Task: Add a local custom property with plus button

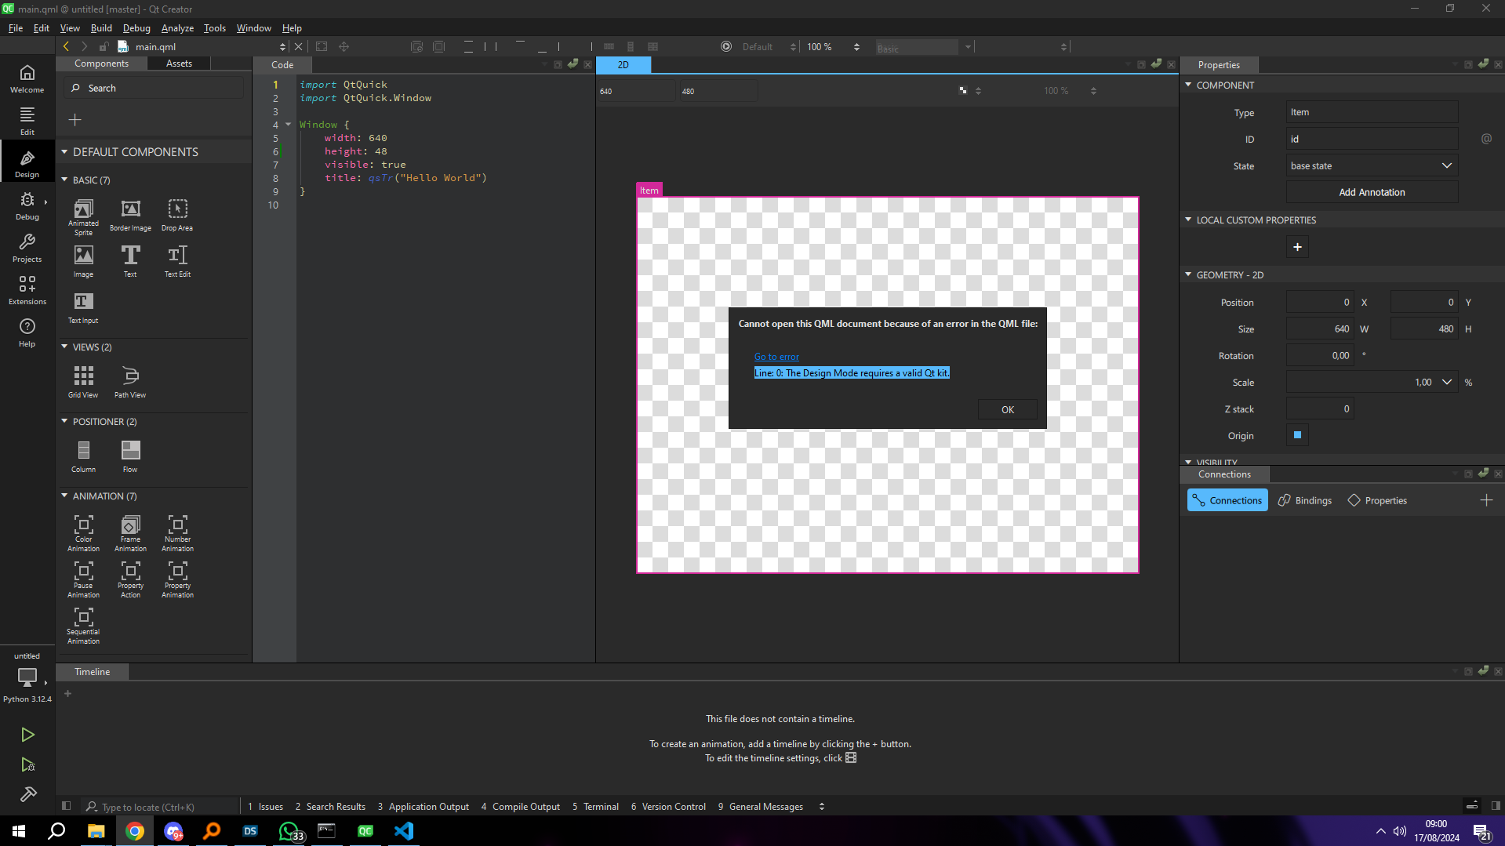Action: click(1297, 247)
